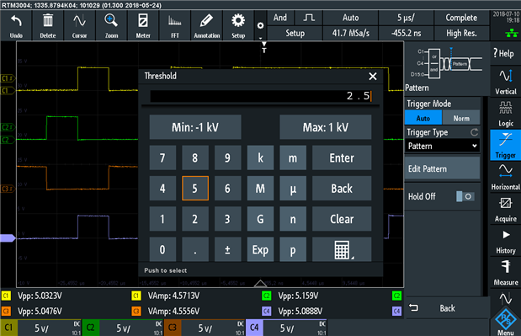
Task: Open the Meter tool
Action: pyautogui.click(x=143, y=25)
